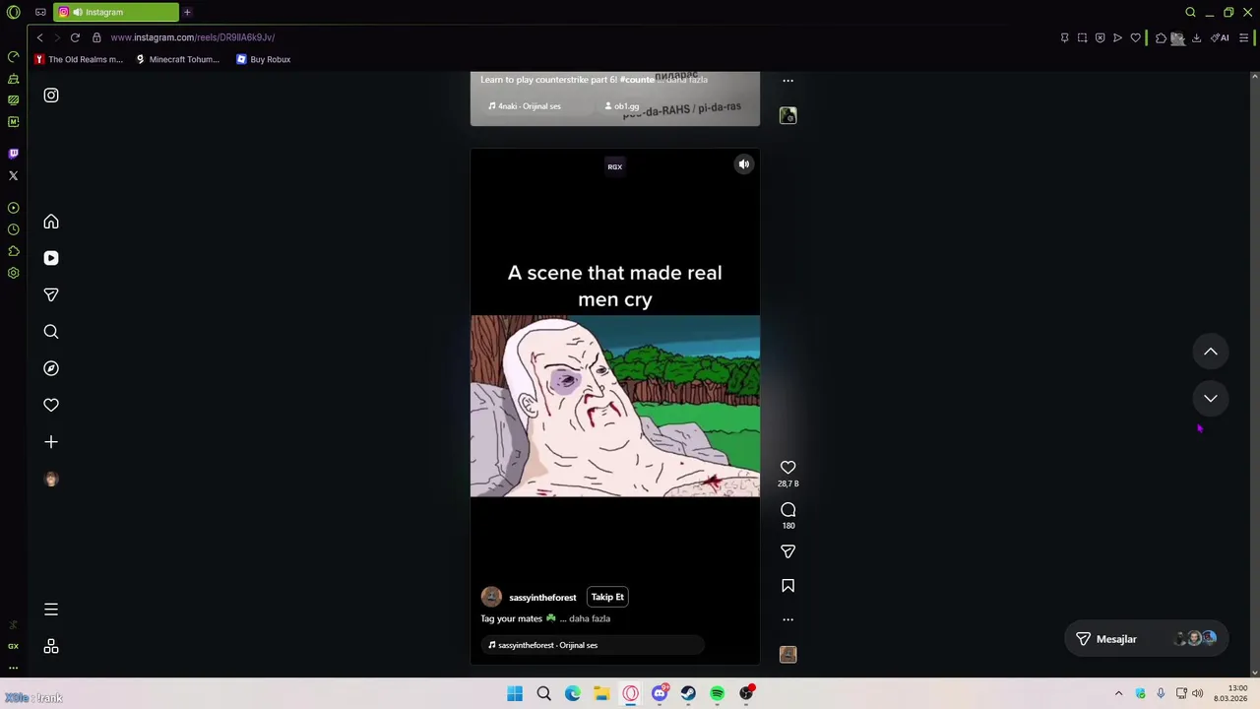Open the sassyintheforest profile link

[542, 598]
